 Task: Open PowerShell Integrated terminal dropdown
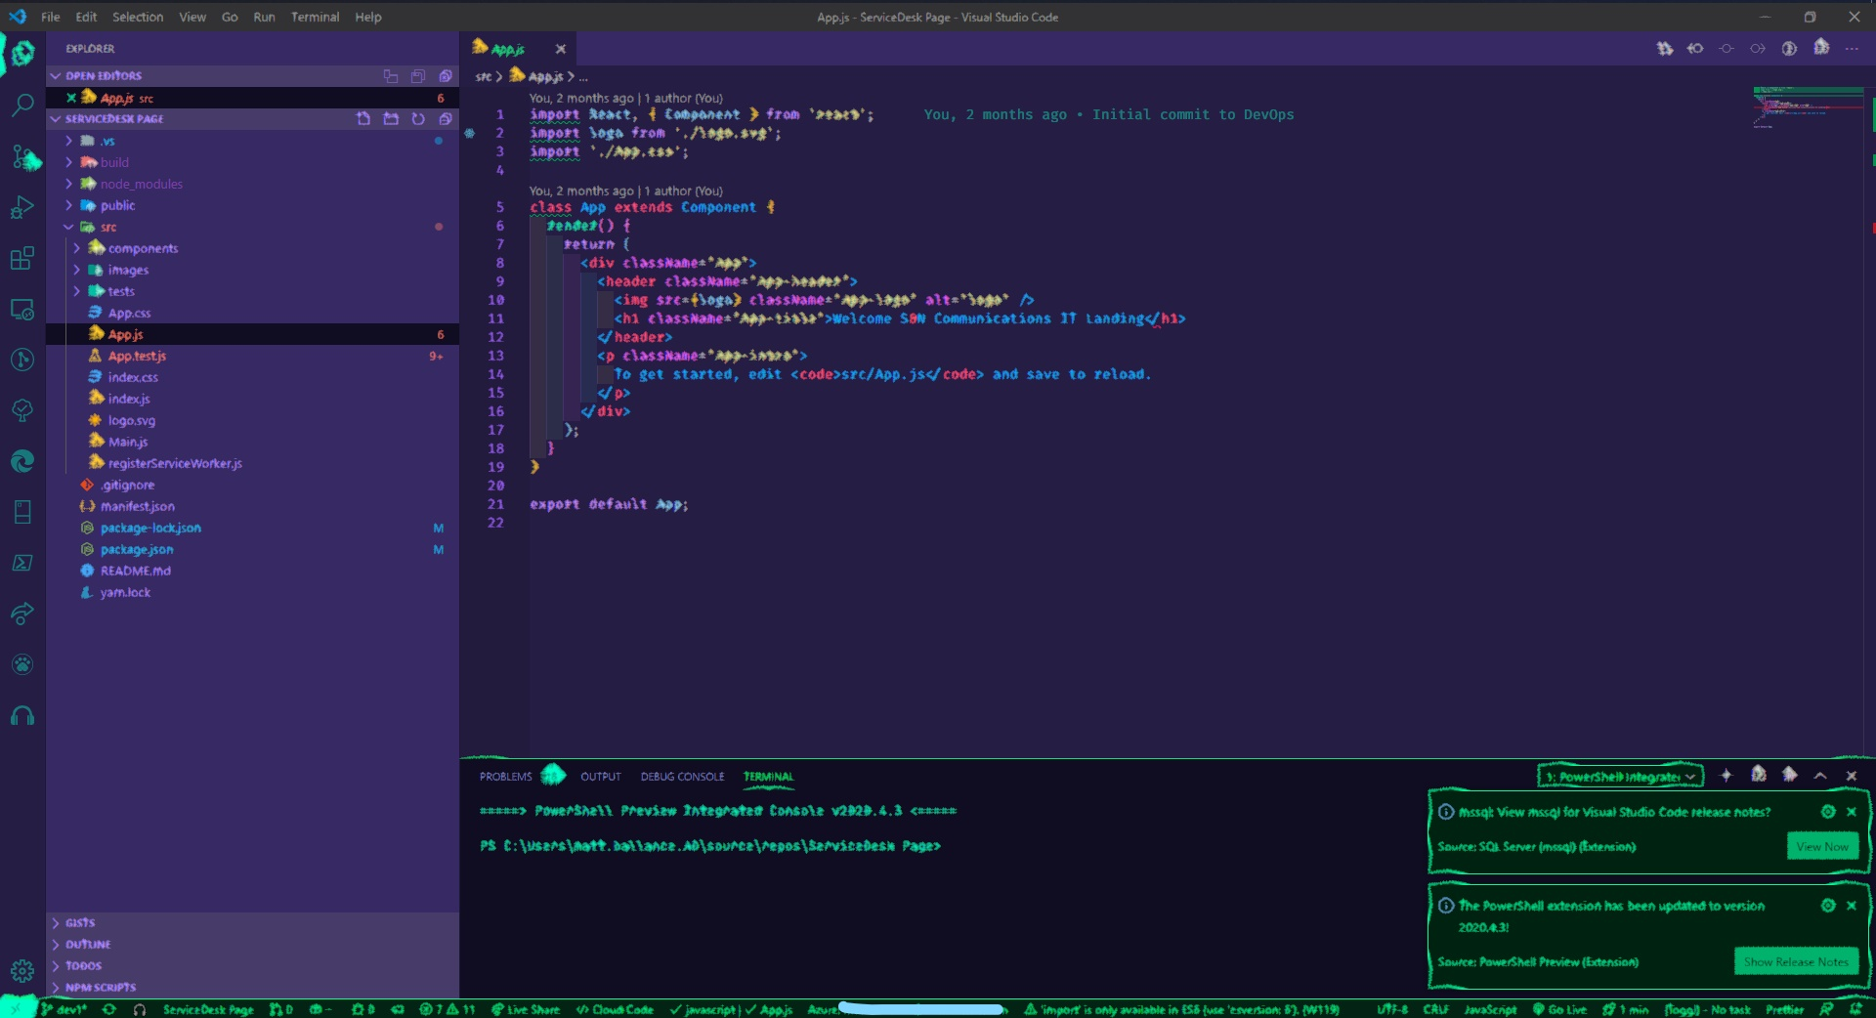1620,776
